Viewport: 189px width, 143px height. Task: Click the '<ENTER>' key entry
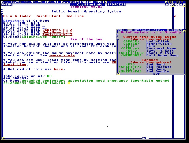coord(131,44)
